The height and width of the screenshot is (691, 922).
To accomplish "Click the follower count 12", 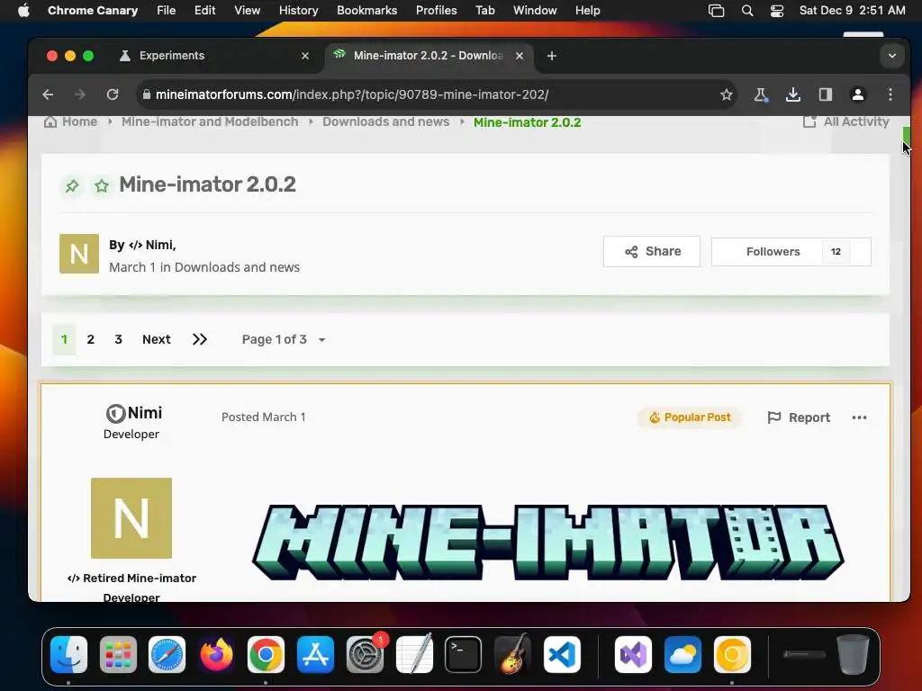I will [x=836, y=252].
